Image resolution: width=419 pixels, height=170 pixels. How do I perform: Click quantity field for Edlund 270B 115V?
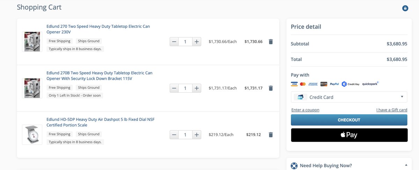pos(185,88)
